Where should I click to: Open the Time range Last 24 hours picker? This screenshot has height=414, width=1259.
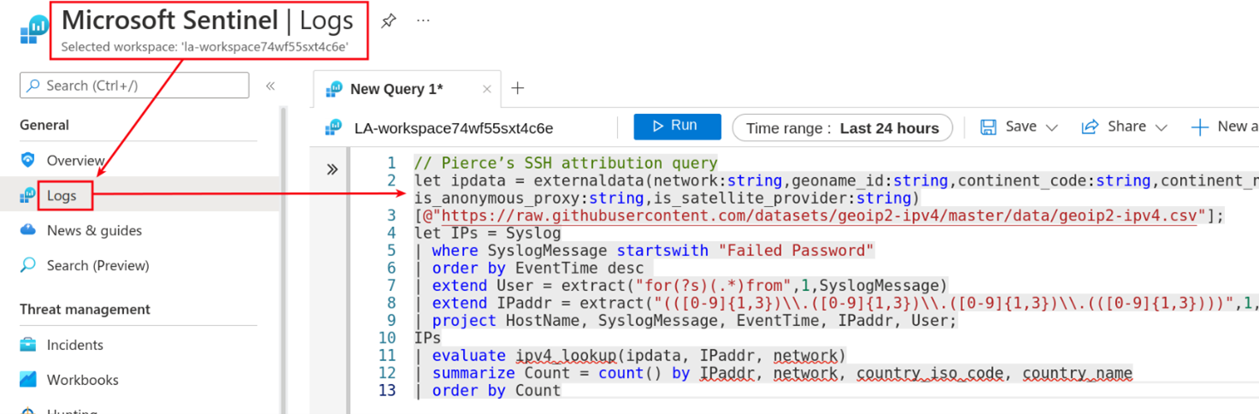point(842,127)
